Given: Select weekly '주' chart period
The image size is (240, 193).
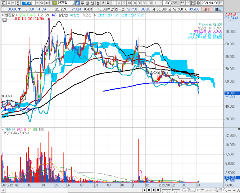Looking at the screenshot, I should [82, 3].
